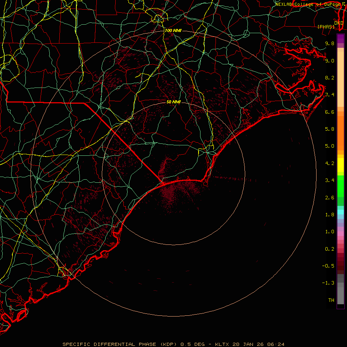Click the -1.3 scale value
The image size is (347, 347).
328,283
